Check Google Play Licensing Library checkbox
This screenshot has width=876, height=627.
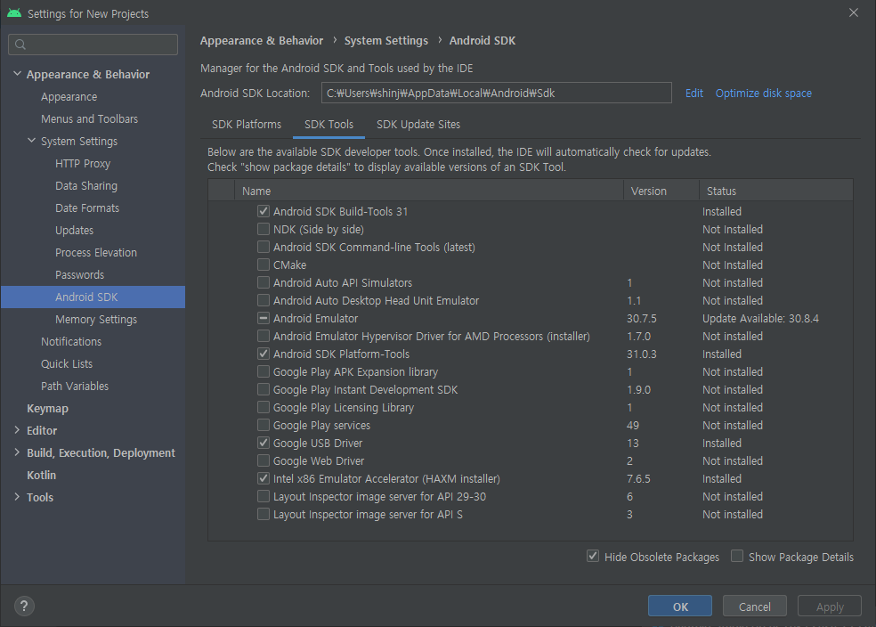[x=264, y=407]
